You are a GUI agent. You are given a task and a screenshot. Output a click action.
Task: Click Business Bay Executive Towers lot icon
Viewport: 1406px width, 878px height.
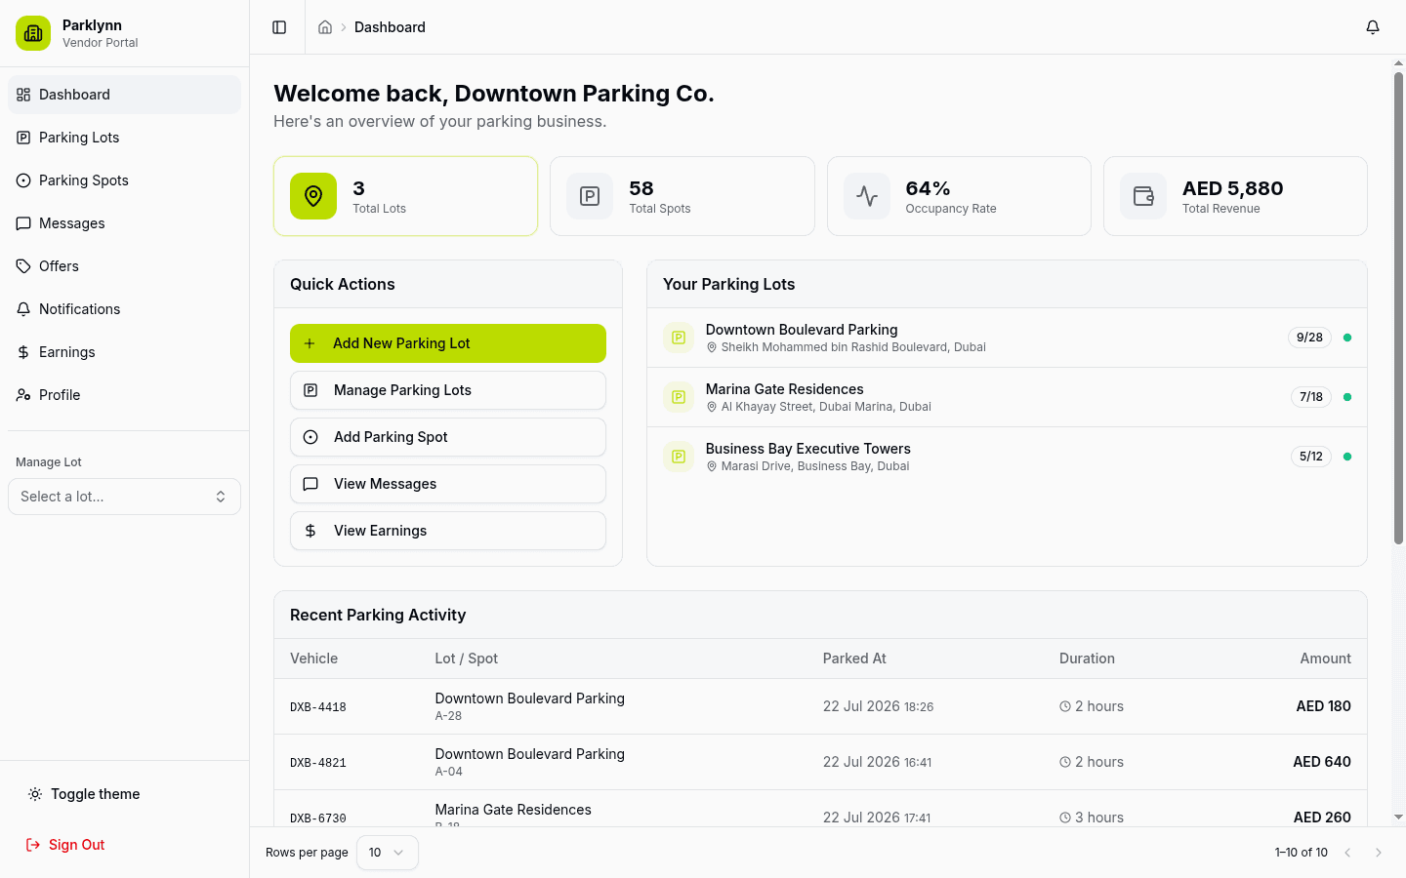click(x=679, y=457)
